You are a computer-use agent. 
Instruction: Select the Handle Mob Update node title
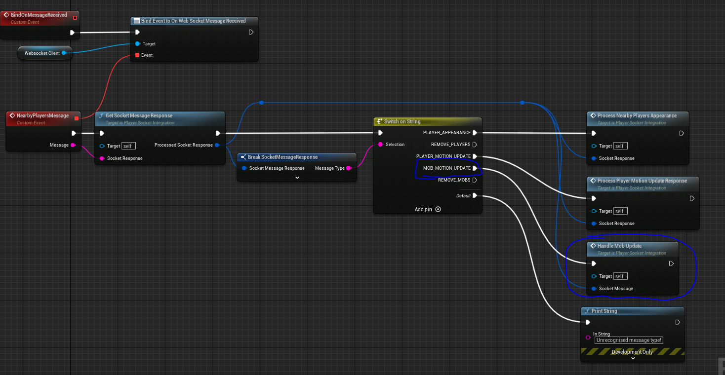point(619,246)
